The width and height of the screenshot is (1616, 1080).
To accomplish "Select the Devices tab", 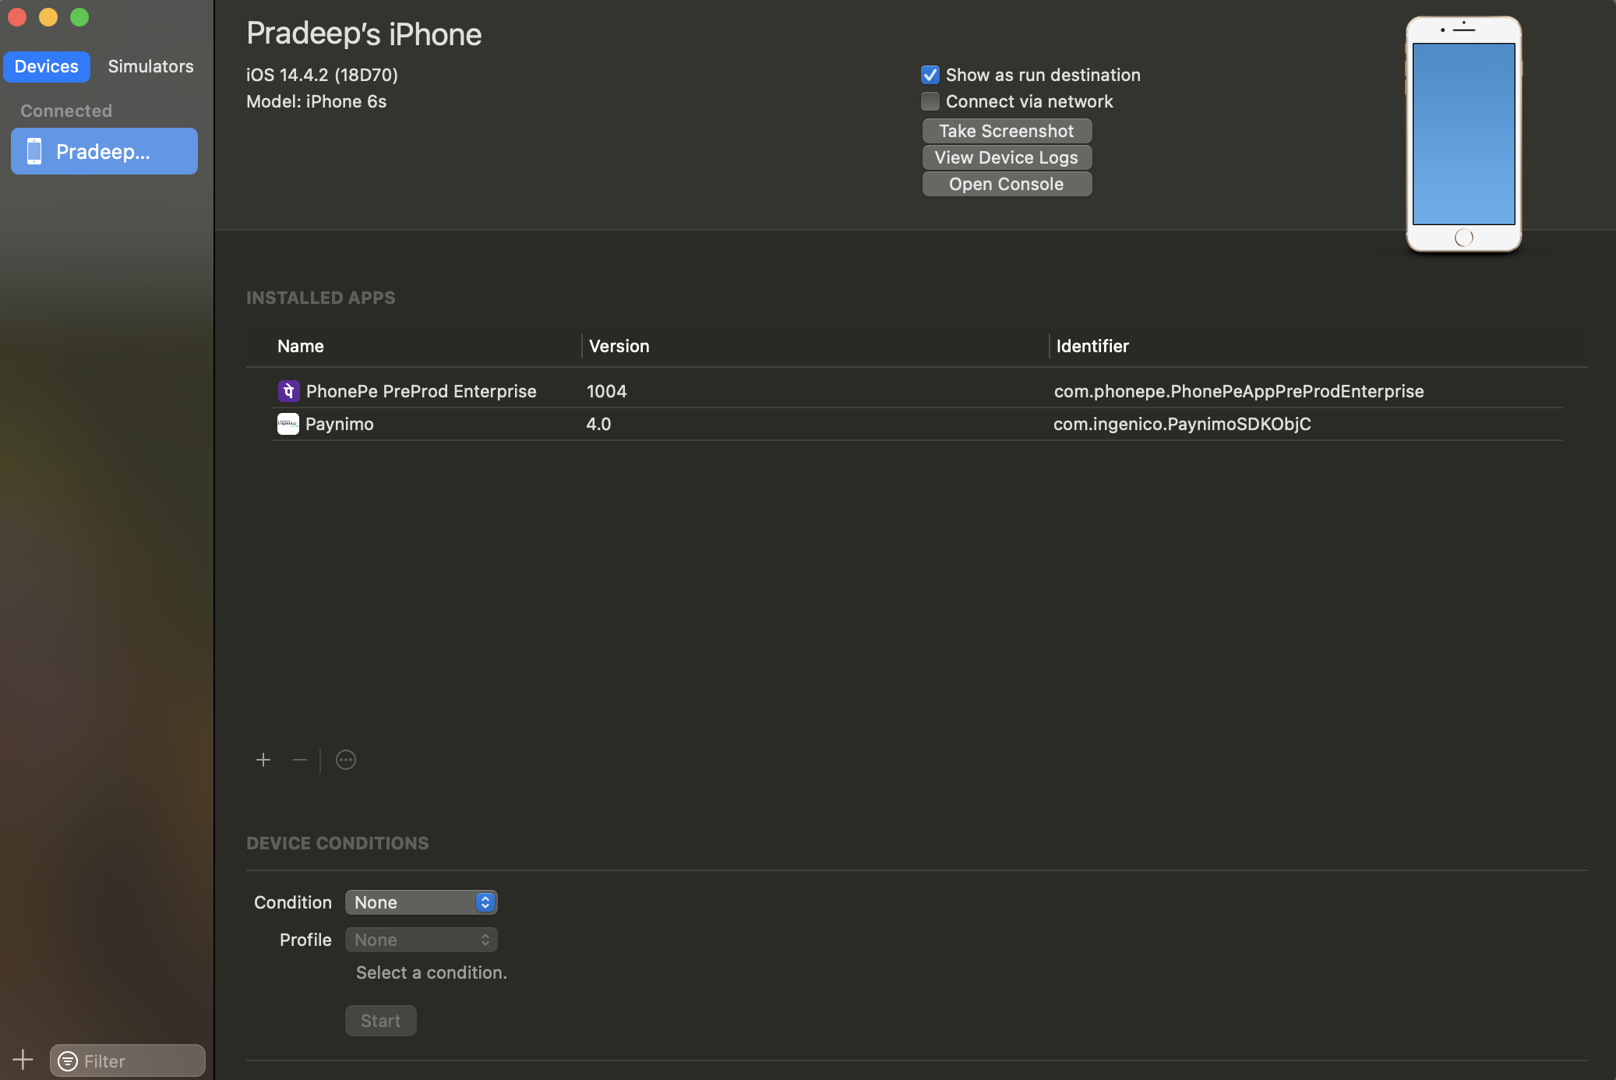I will pyautogui.click(x=47, y=66).
